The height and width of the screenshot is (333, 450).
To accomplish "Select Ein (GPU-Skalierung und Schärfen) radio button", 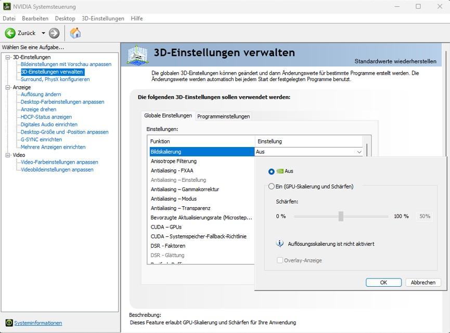I will 271,187.
